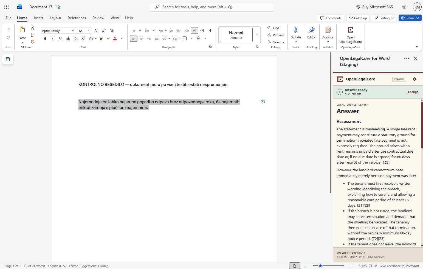
Task: Activate the Format Painter brush
Action: click(33, 42)
